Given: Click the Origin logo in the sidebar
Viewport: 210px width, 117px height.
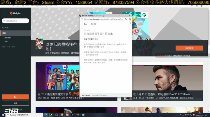Looking at the screenshot, I should click(15, 13).
